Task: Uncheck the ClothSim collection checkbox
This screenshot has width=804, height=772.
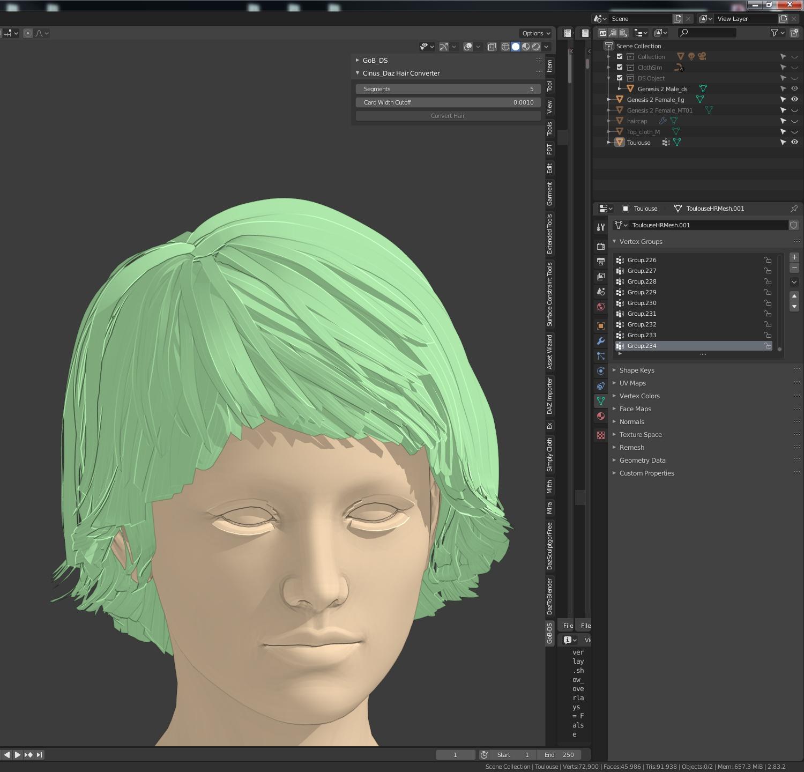Action: click(620, 68)
